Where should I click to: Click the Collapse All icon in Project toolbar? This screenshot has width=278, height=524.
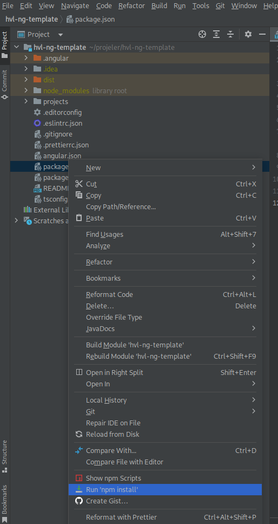230,34
